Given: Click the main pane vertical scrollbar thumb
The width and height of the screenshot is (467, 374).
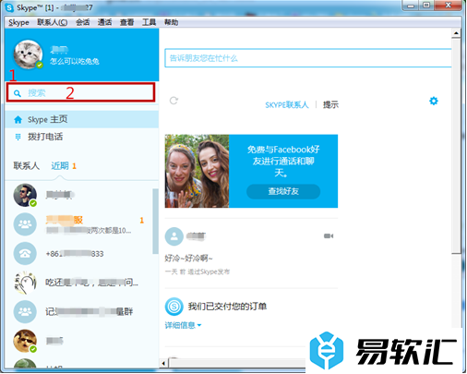Looking at the screenshot, I should (456, 146).
